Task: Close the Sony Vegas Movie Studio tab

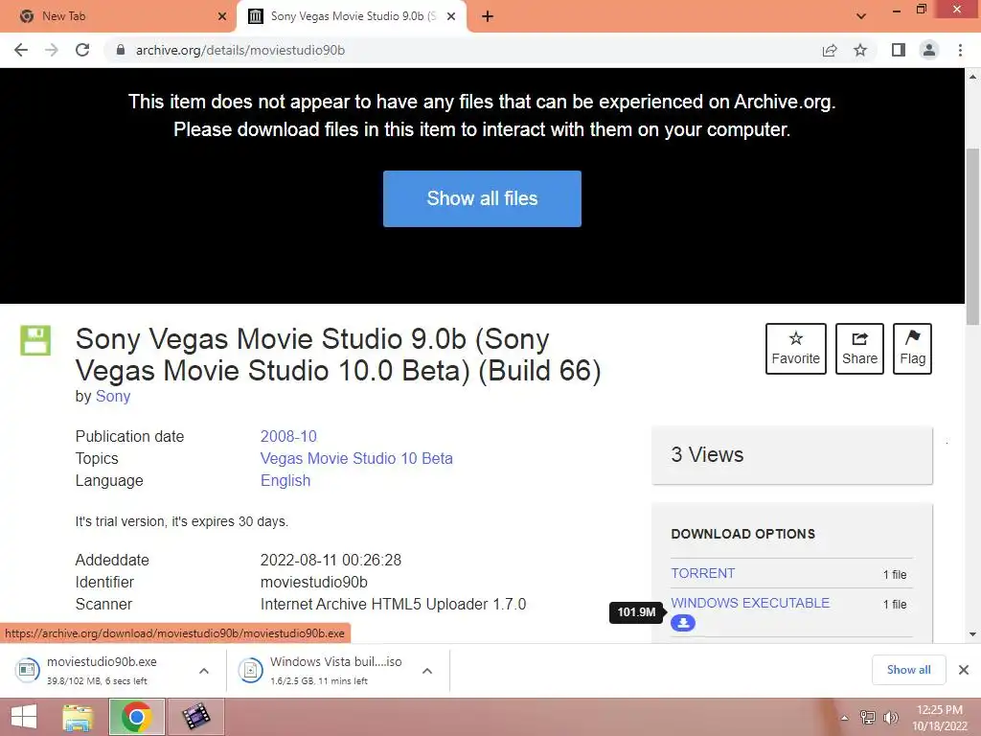Action: 450,16
